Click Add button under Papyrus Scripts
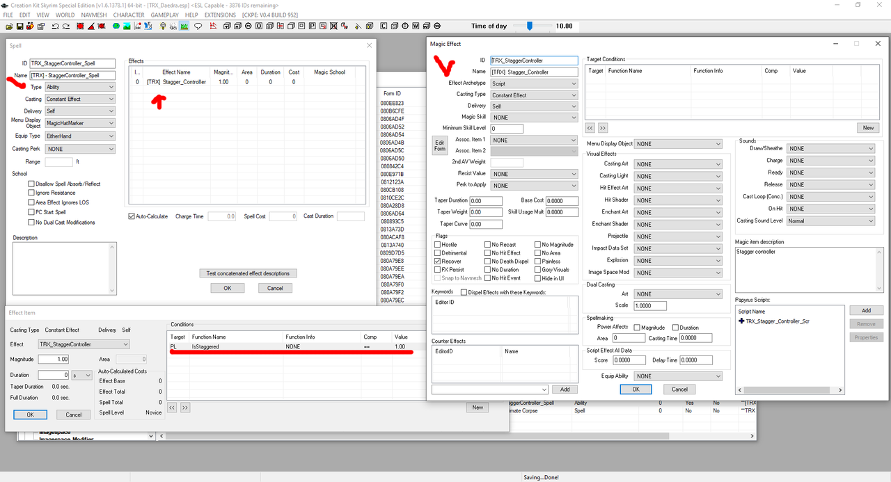 pos(866,310)
